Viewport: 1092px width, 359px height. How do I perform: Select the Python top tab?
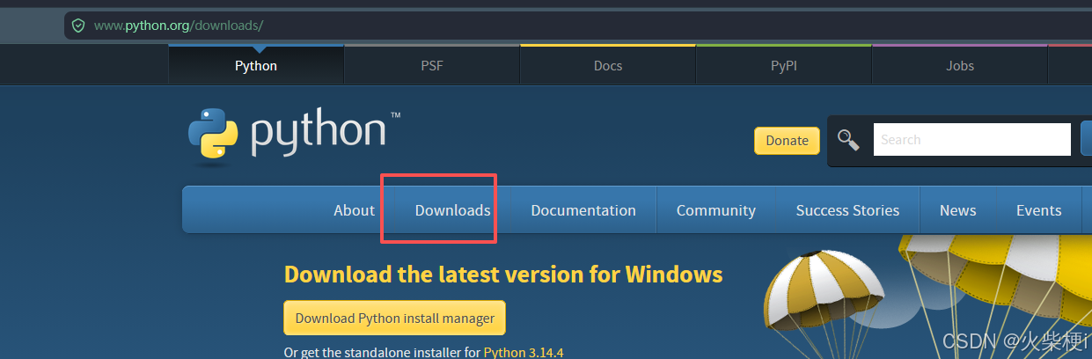coord(256,65)
